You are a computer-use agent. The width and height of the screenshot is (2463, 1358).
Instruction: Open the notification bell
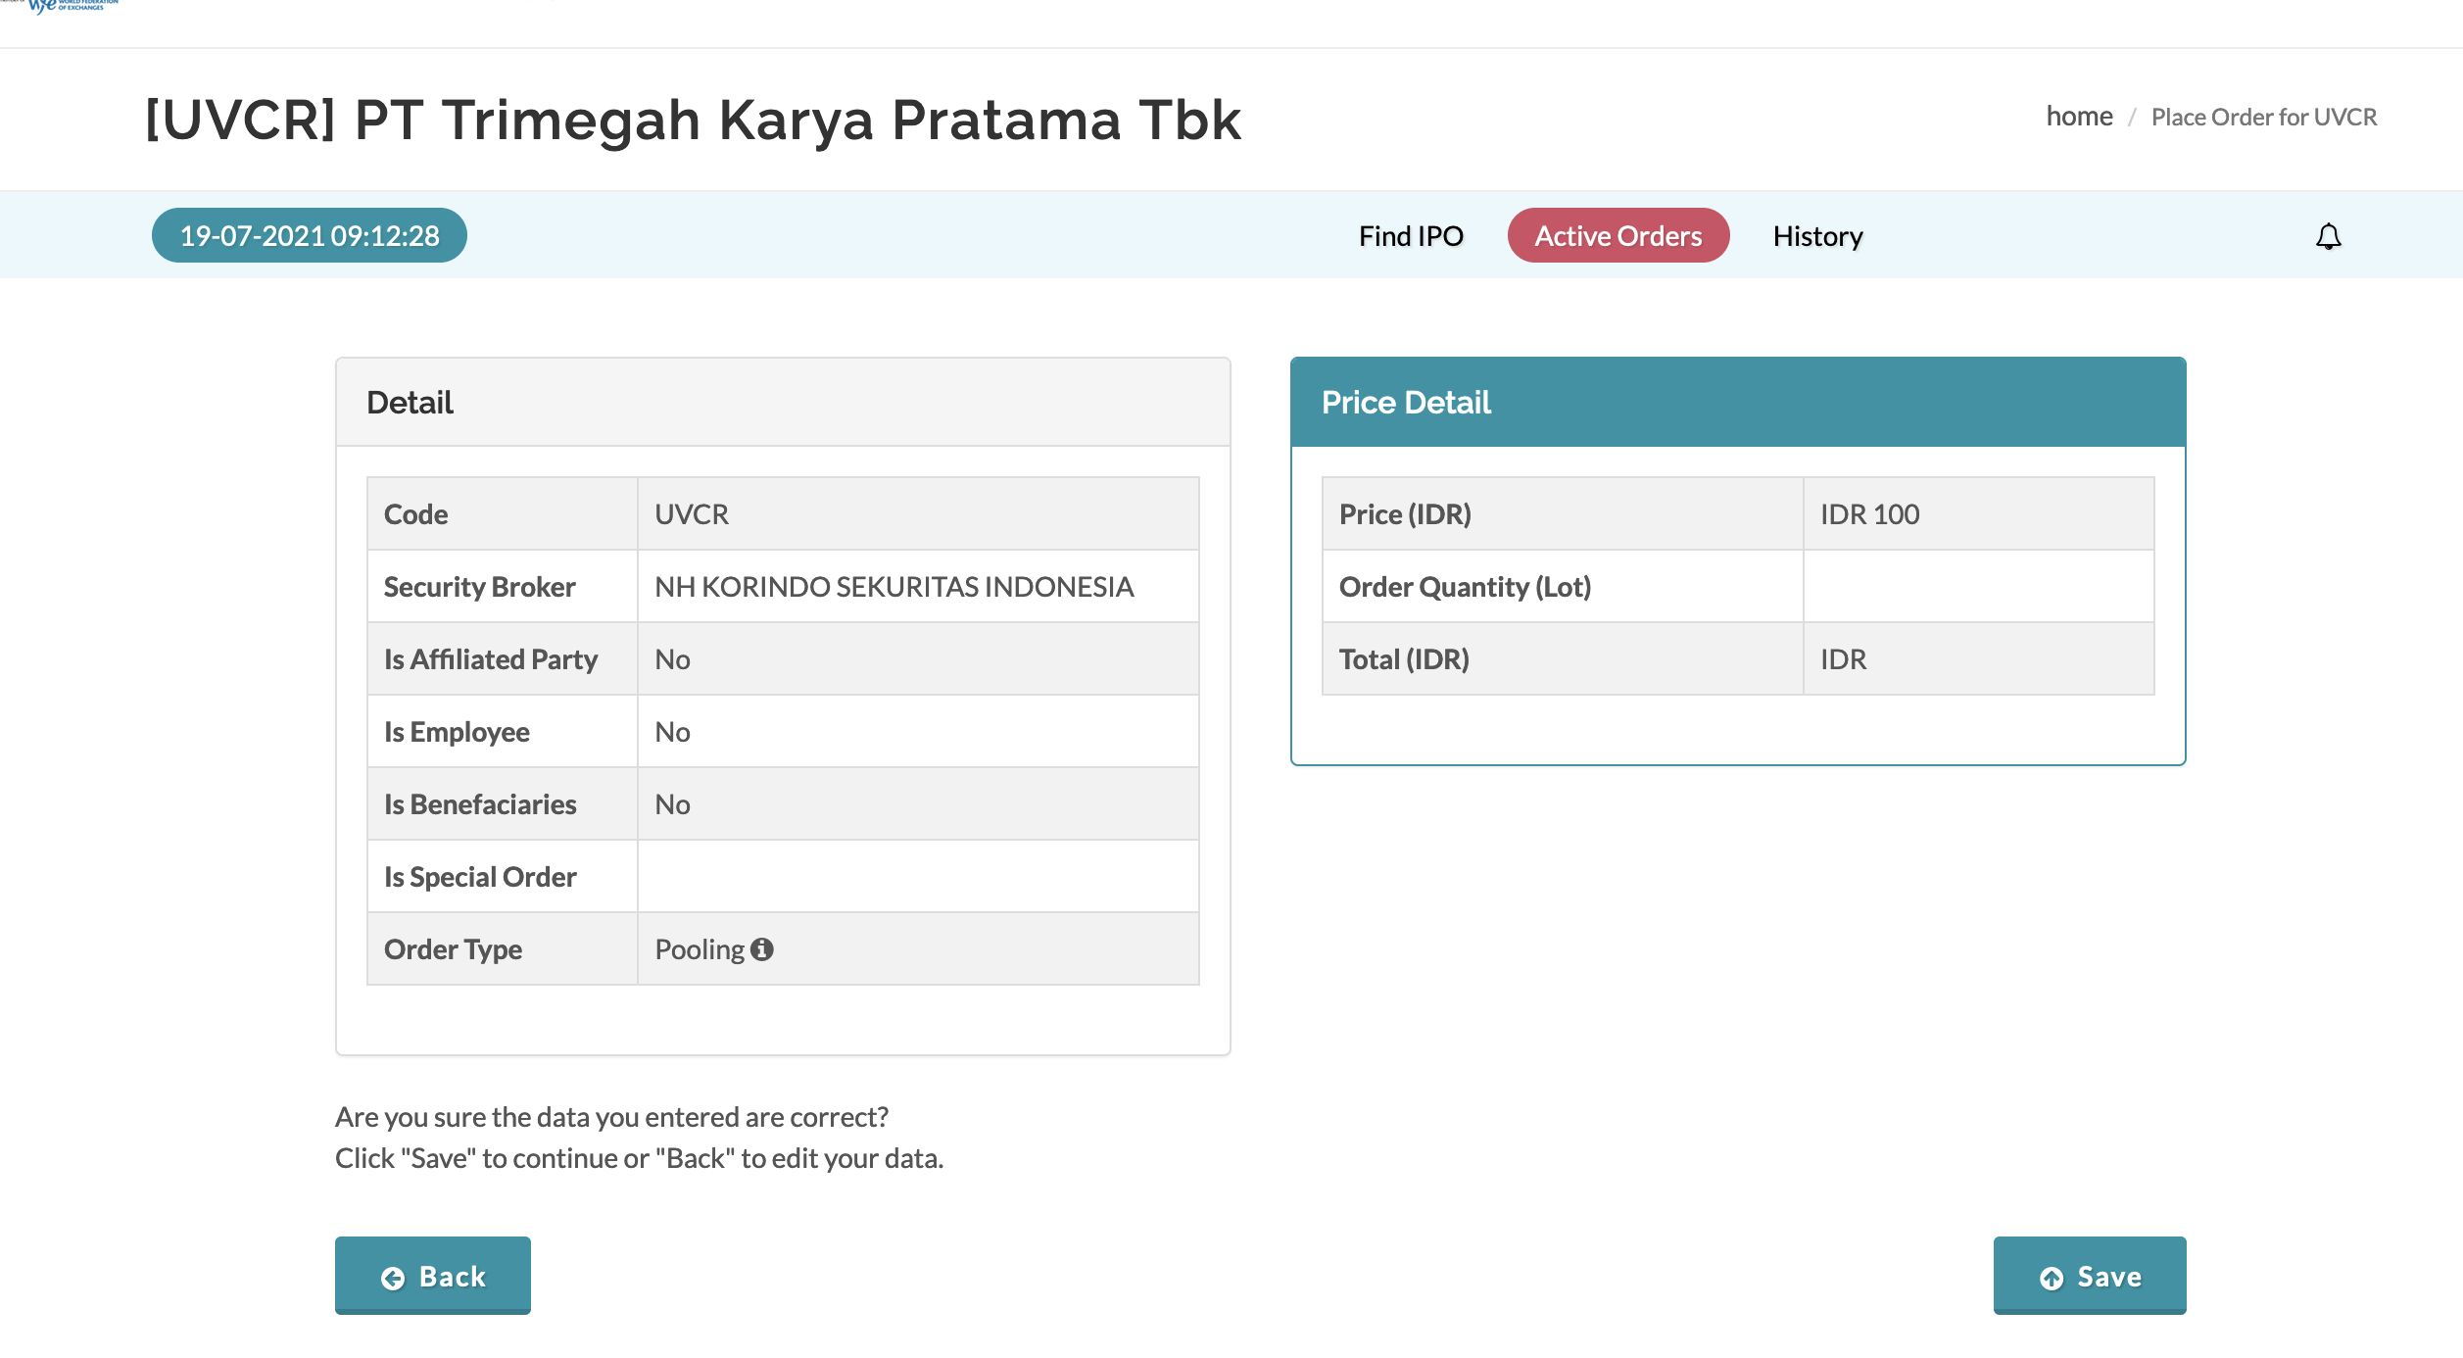click(x=2328, y=236)
